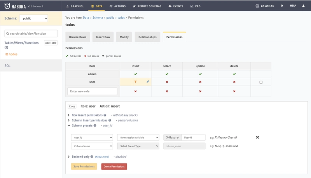Click new role delete cross icon
This screenshot has width=311, height=178.
pos(234,92)
